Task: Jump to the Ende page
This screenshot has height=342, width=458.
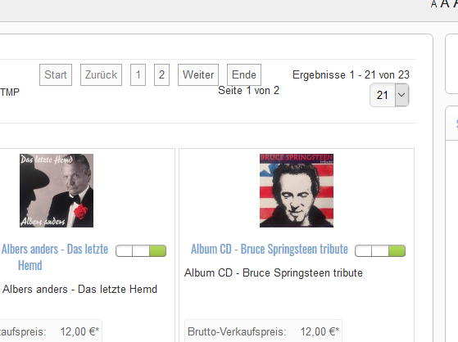Action: 244,74
